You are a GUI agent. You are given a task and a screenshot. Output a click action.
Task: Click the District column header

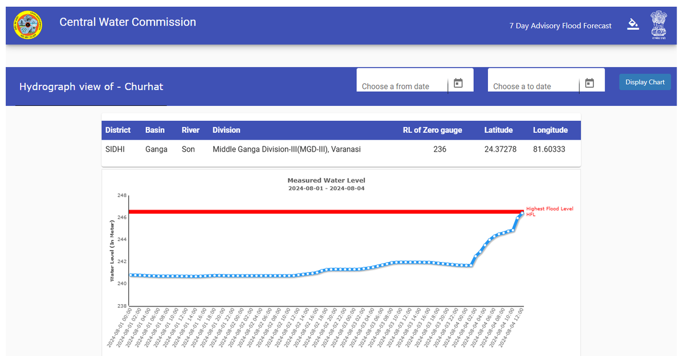click(118, 130)
